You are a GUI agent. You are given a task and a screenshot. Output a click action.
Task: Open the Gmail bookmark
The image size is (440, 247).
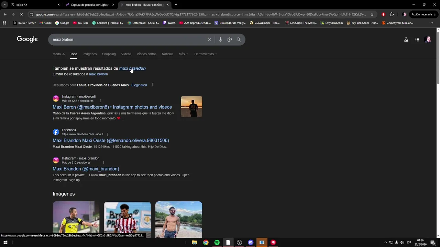[x=45, y=23]
